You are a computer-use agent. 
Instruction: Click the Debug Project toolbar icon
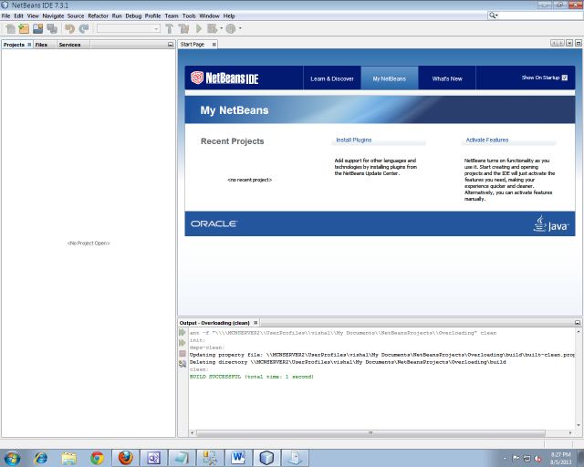(212, 28)
